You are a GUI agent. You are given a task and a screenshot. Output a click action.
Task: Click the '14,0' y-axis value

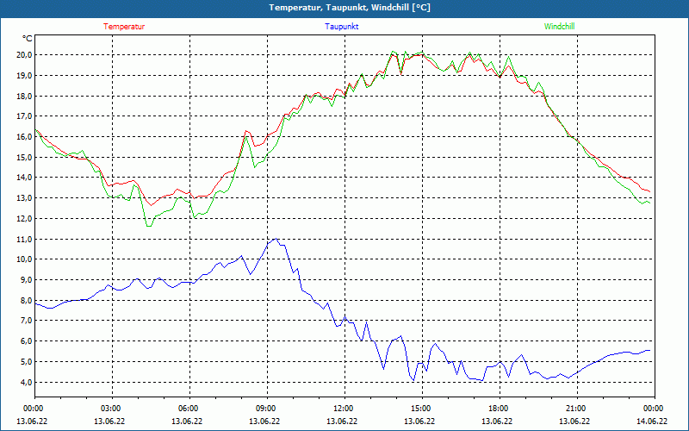point(24,178)
